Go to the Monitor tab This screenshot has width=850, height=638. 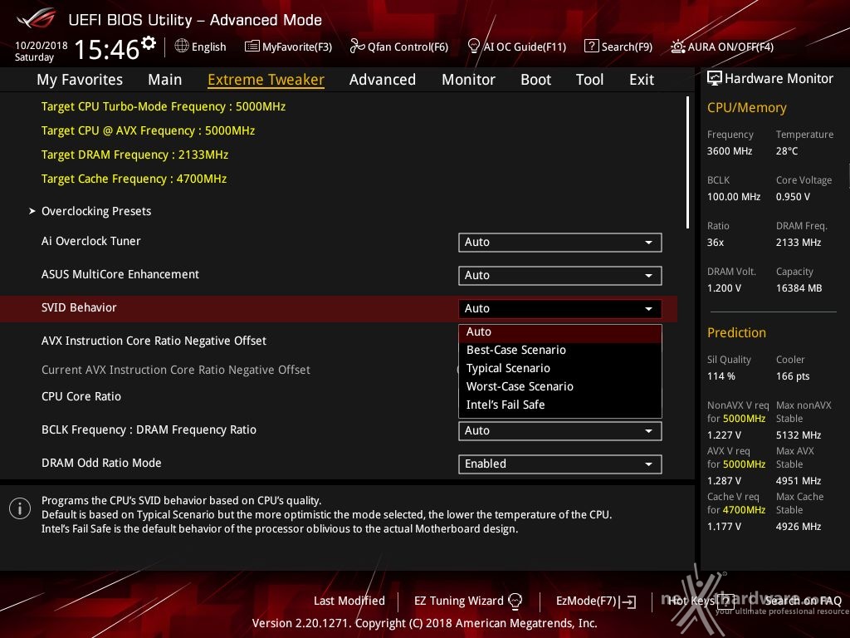coord(468,80)
